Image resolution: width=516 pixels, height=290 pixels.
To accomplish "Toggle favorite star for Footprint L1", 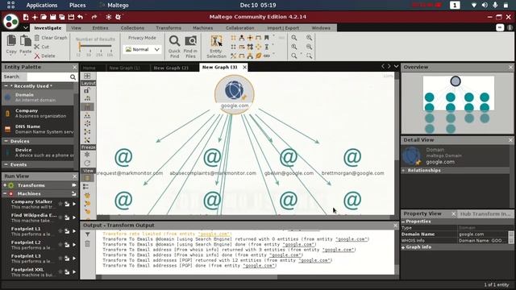I will (x=60, y=231).
